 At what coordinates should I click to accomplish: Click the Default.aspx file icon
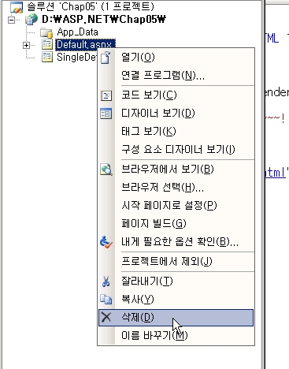47,45
